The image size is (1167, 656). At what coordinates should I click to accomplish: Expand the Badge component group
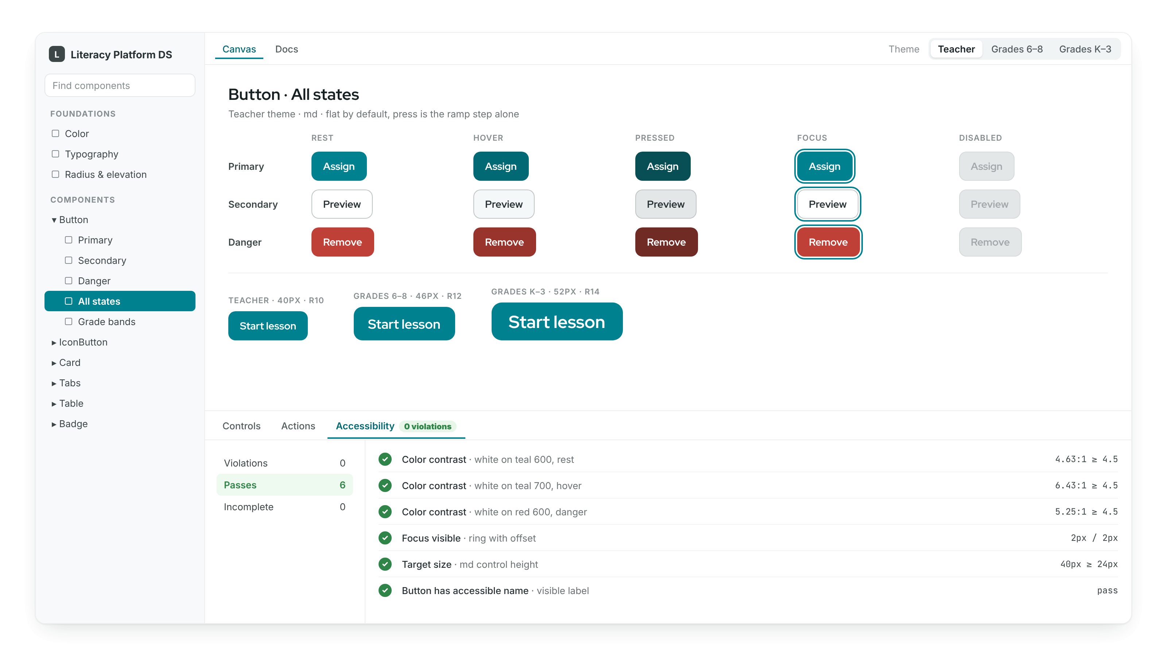120,424
